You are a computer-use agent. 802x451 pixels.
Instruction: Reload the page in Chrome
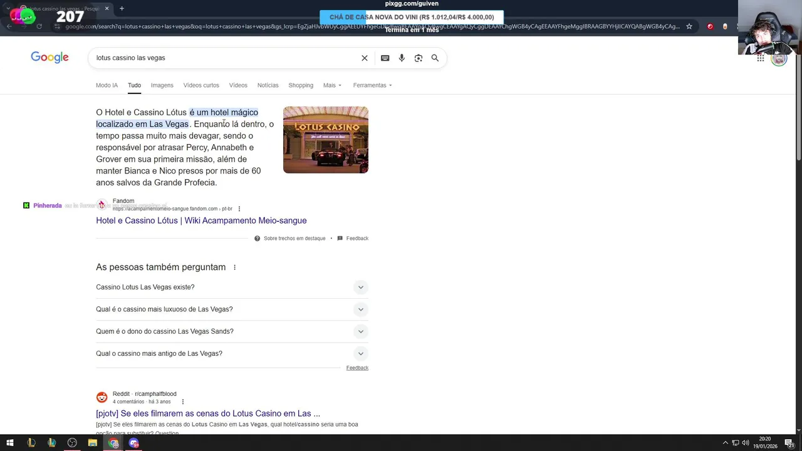(x=39, y=26)
